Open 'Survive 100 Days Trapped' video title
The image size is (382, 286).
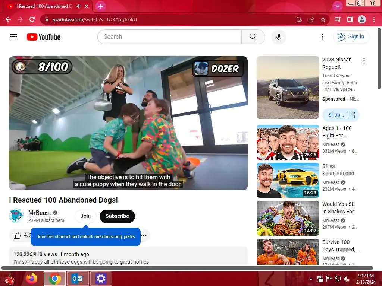tap(341, 246)
